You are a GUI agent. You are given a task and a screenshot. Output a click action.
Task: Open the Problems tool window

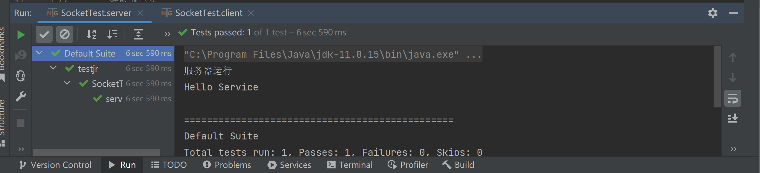pos(227,165)
